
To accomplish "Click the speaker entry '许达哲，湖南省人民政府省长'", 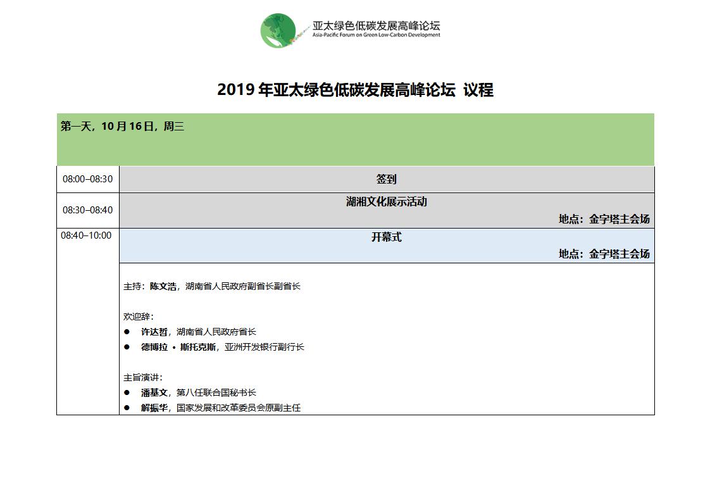I will (x=198, y=332).
